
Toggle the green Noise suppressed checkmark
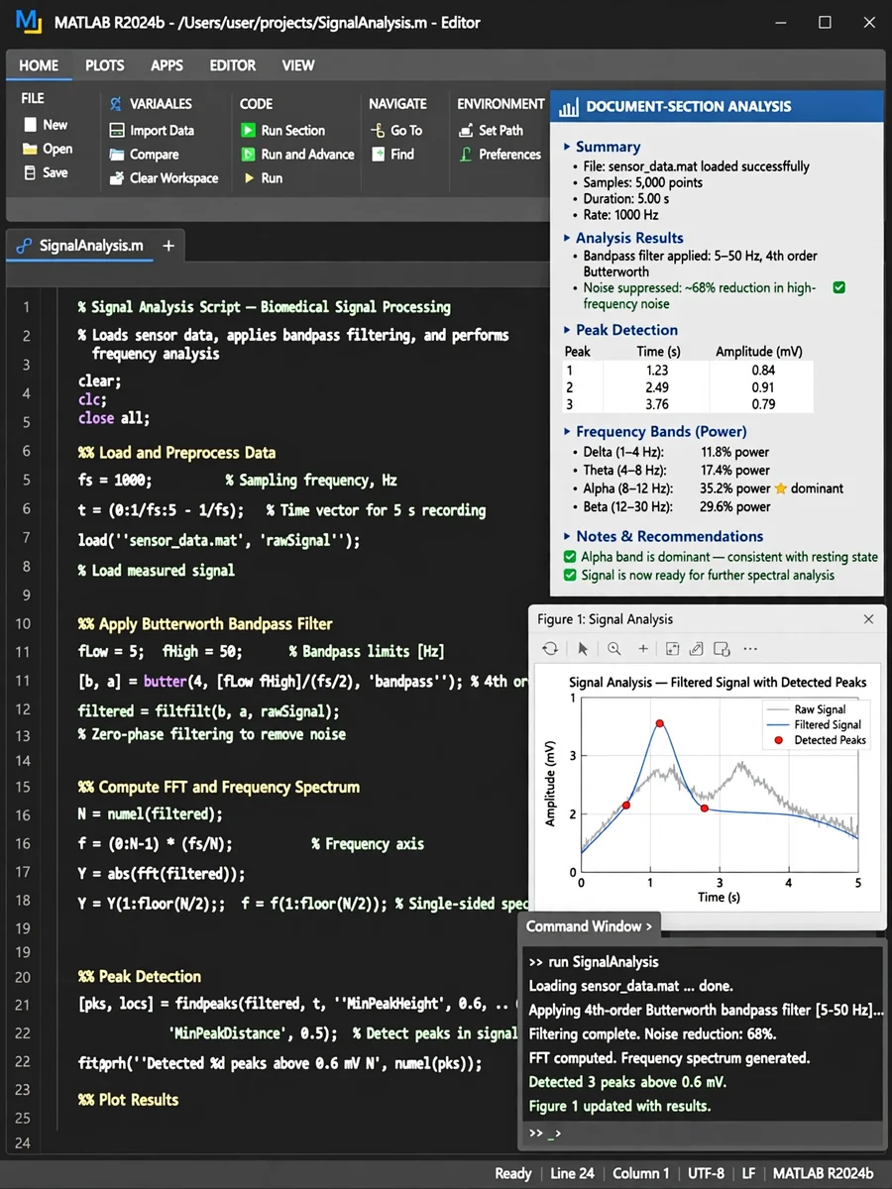click(839, 287)
